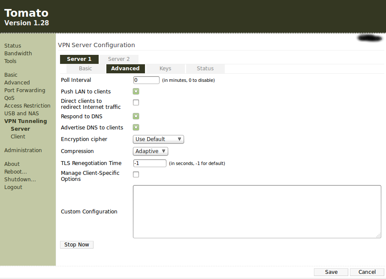Focus the Poll Interval input field
This screenshot has height=279, width=386.
click(146, 80)
